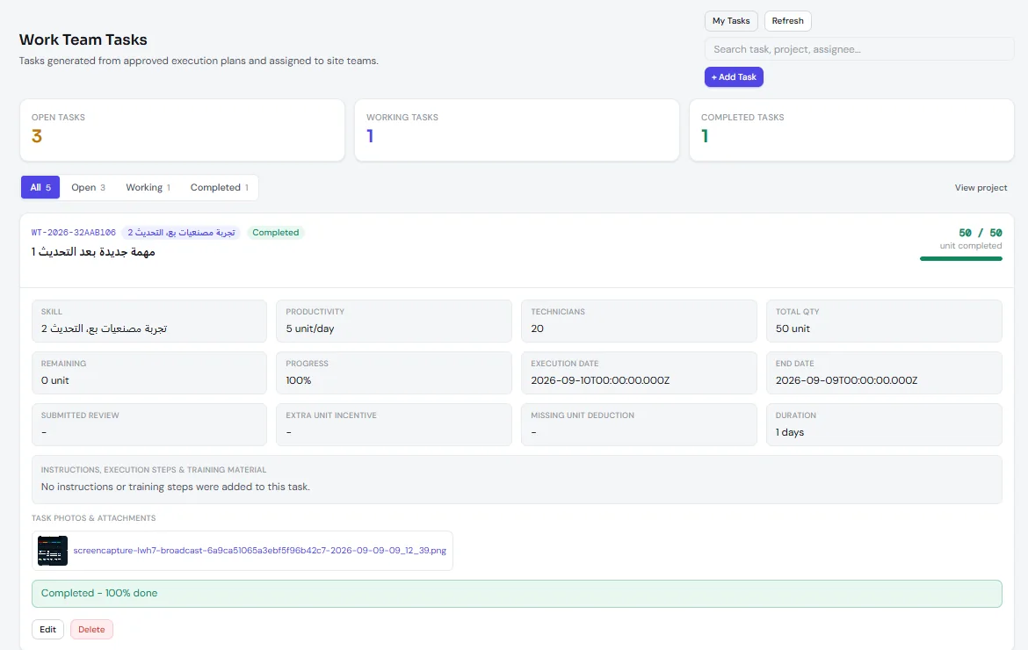Viewport: 1028px width, 650px height.
Task: Click the Missing Unit Deduction field
Action: (x=639, y=424)
